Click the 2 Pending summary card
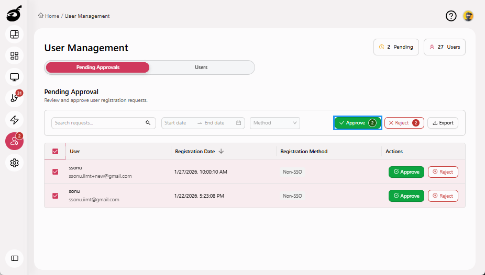This screenshot has width=485, height=275. tap(396, 47)
